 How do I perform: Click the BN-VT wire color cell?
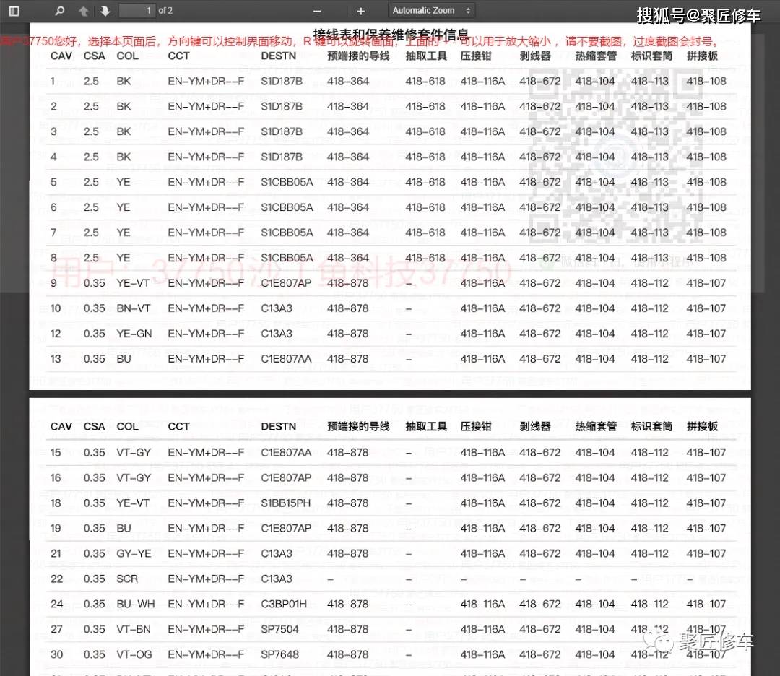[134, 308]
